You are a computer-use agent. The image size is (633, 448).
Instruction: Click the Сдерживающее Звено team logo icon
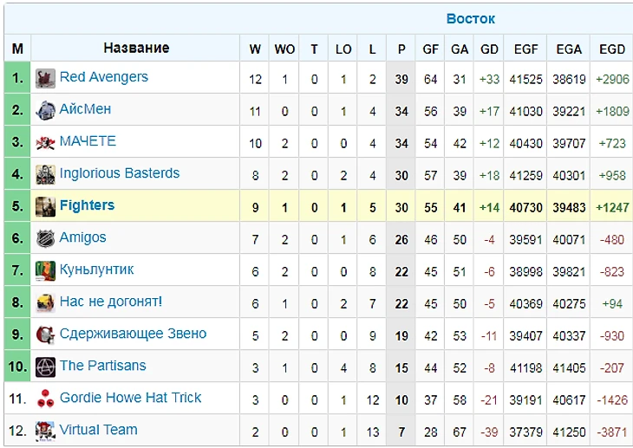(x=46, y=334)
